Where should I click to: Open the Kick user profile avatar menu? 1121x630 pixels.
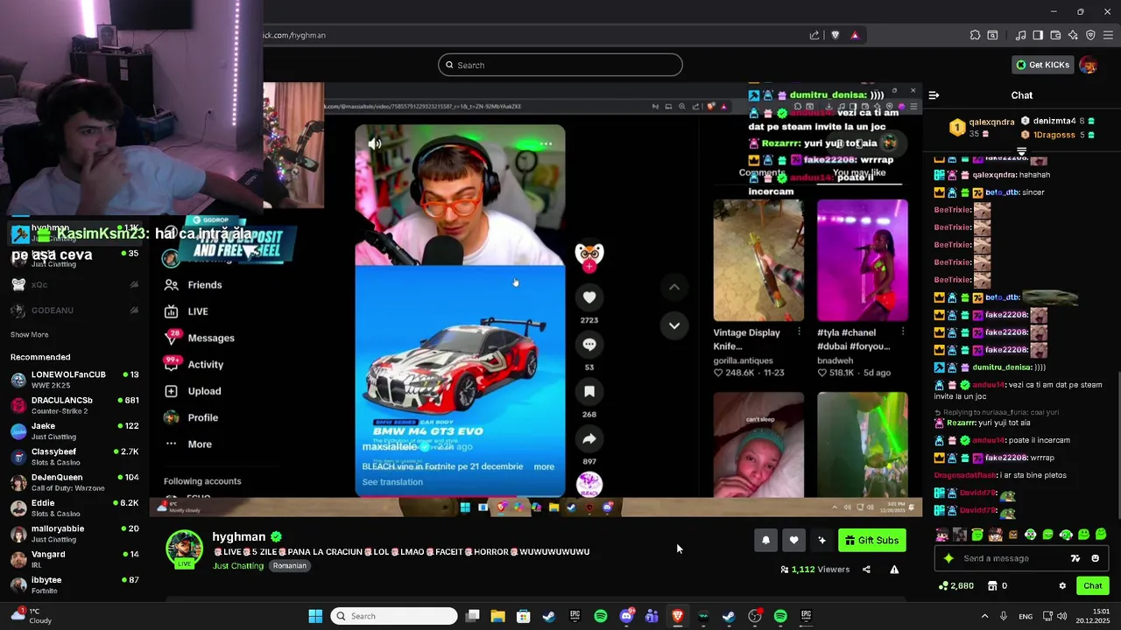tap(1089, 65)
